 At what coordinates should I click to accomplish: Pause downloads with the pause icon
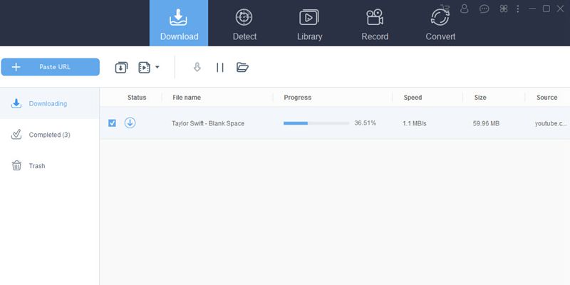click(x=220, y=68)
